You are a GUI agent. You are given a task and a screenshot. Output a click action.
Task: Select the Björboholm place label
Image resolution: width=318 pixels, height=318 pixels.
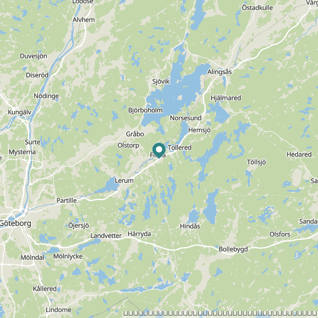pos(146,110)
